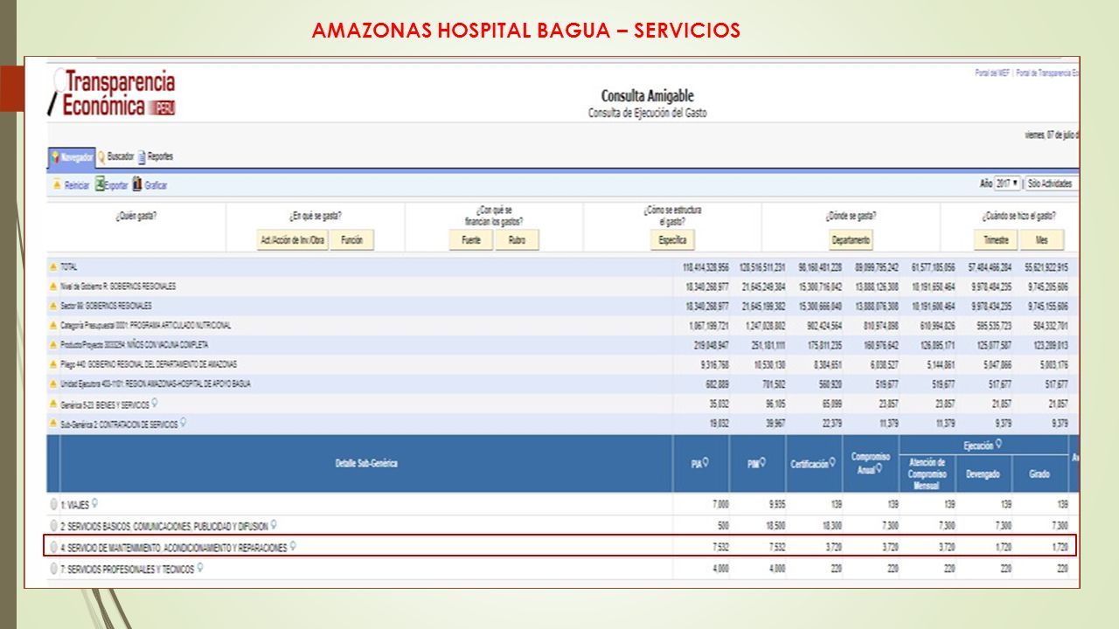Viewport: 1119px width, 629px height.
Task: Click info bulb next to SERVICIO DE MANTENIMIENTO
Action: click(294, 546)
